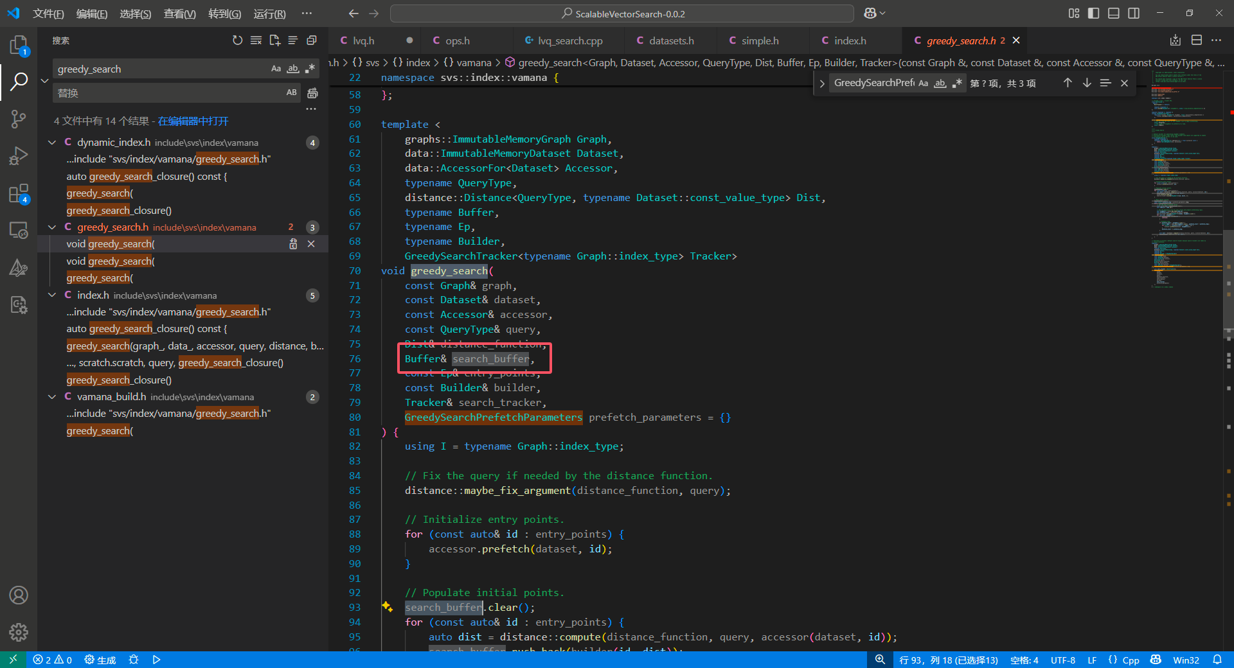Go to next find match arrow

[1086, 83]
